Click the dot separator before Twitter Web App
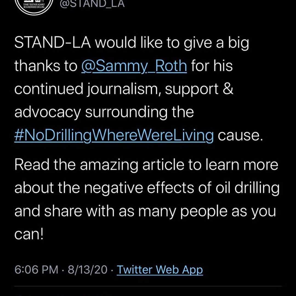 click(112, 270)
